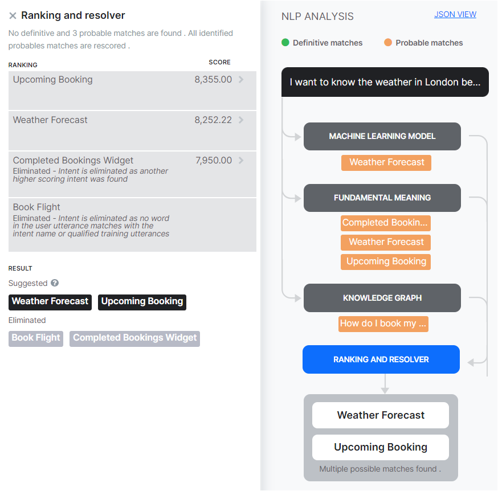This screenshot has width=498, height=491.
Task: Open the JSON VIEW link
Action: [x=455, y=15]
